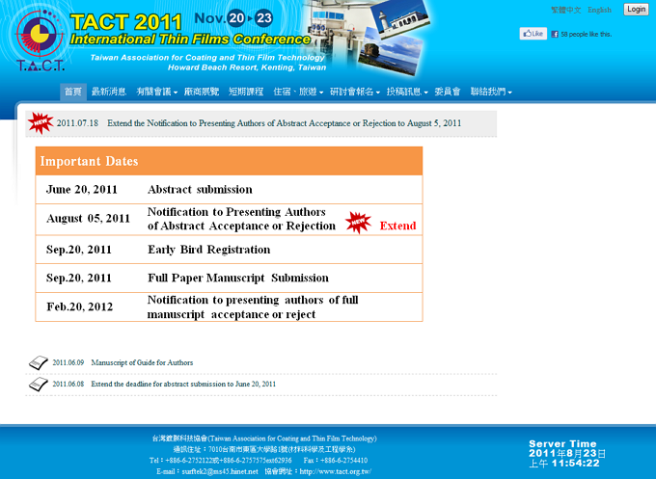The height and width of the screenshot is (479, 656).
Task: Open Manuscript of Guide for Authors link
Action: (142, 363)
